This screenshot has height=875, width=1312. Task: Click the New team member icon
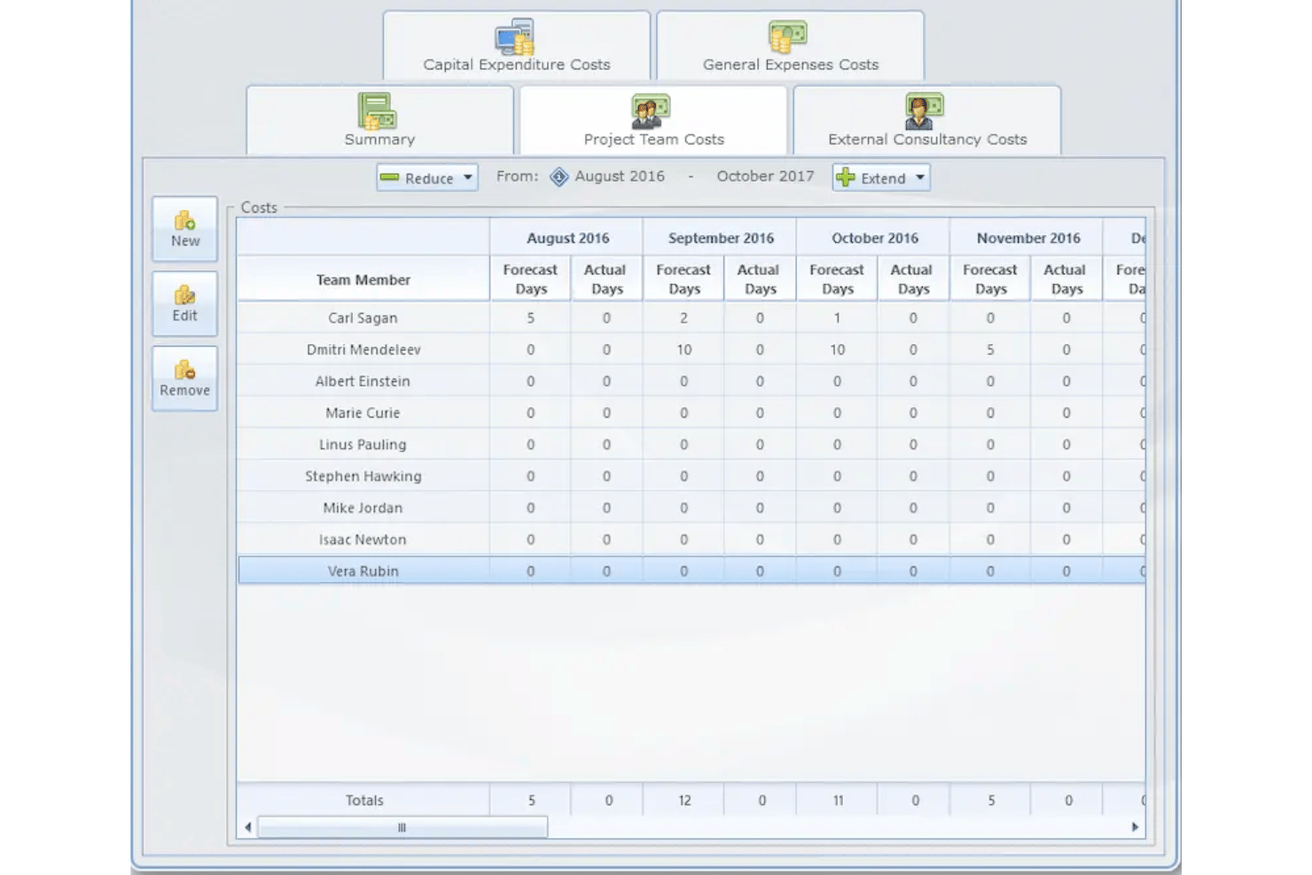(184, 220)
